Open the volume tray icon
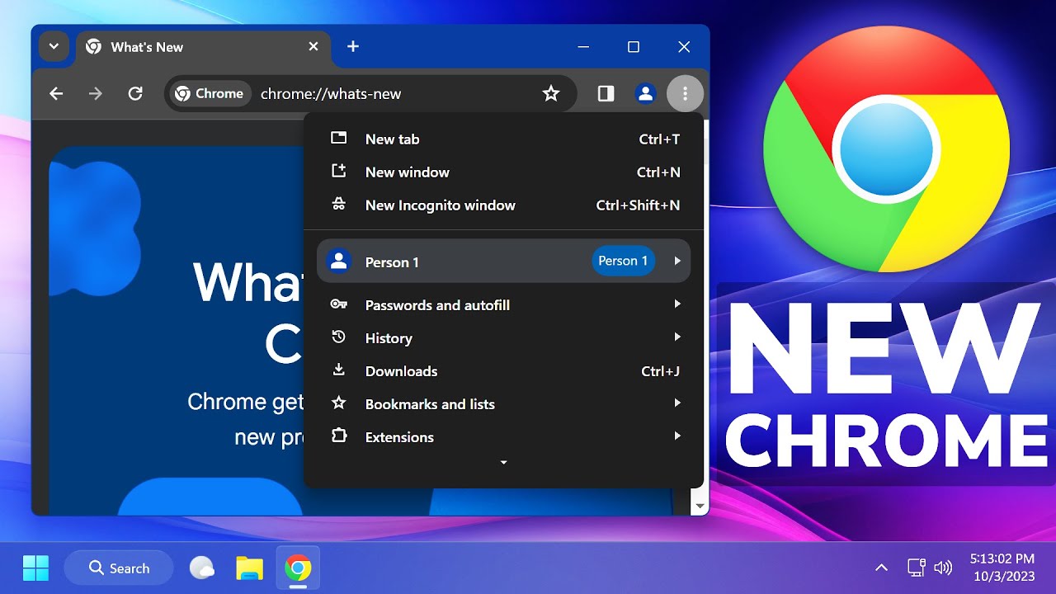 tap(942, 568)
